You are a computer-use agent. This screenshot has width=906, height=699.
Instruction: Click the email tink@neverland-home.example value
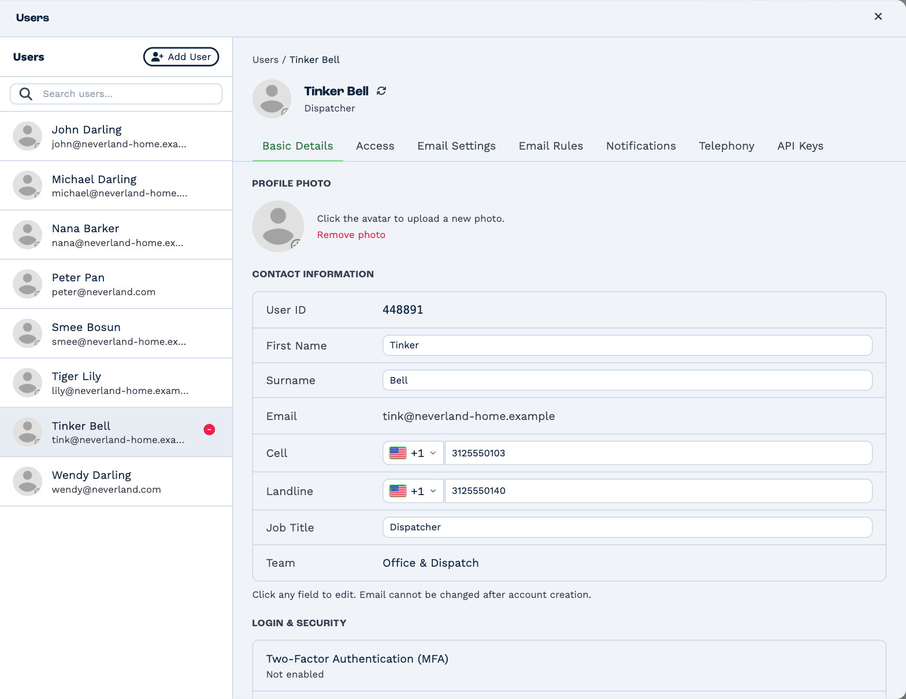tap(469, 417)
